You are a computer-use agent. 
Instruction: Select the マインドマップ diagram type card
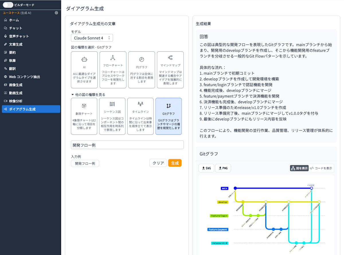tap(170, 70)
